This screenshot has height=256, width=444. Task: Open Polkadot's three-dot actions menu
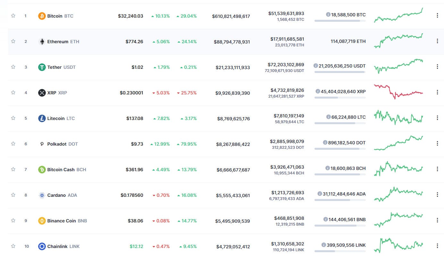coord(437,143)
